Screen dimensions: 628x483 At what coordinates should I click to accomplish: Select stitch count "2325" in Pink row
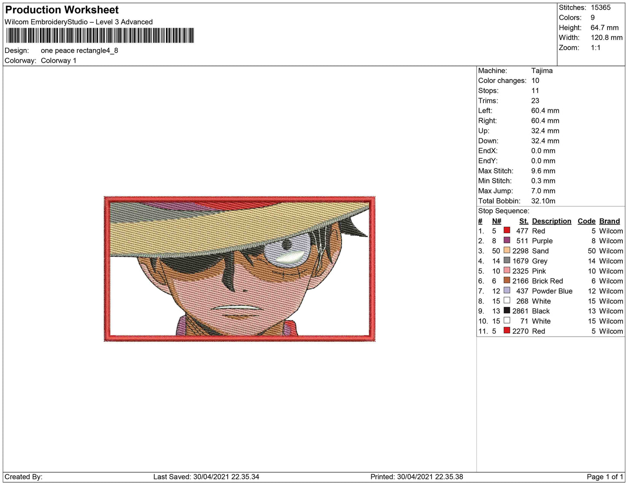pos(520,271)
